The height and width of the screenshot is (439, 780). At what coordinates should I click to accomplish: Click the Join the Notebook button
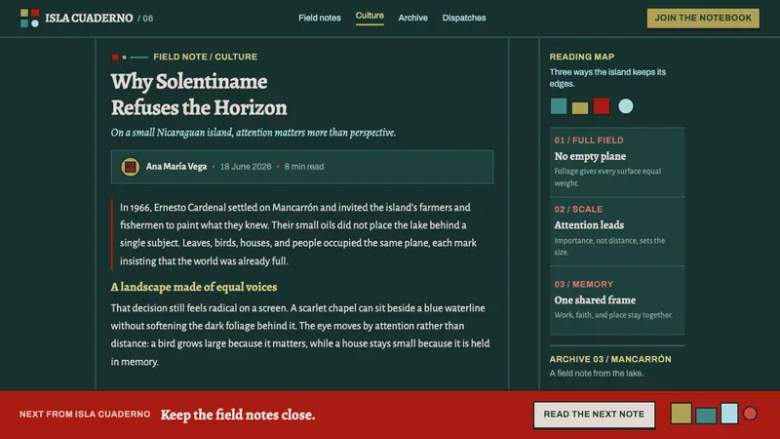click(703, 18)
